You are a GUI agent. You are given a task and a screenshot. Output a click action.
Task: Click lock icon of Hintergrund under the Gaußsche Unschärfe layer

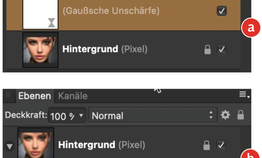coord(208,49)
